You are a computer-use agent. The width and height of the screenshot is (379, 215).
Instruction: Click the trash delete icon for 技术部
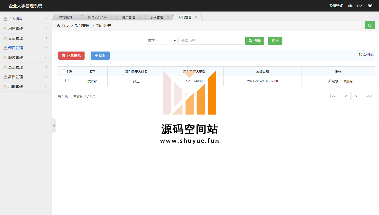coord(344,81)
